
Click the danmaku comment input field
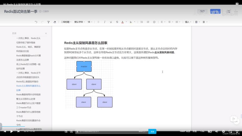tap(112, 132)
